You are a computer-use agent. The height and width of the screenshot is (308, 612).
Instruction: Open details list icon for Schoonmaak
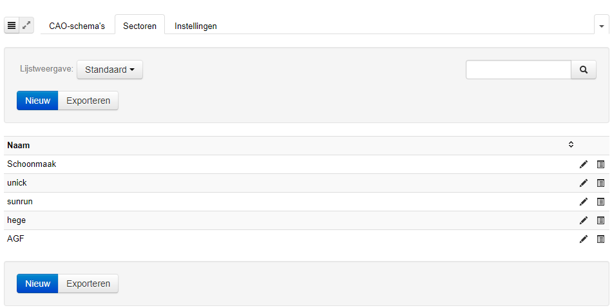tap(600, 164)
